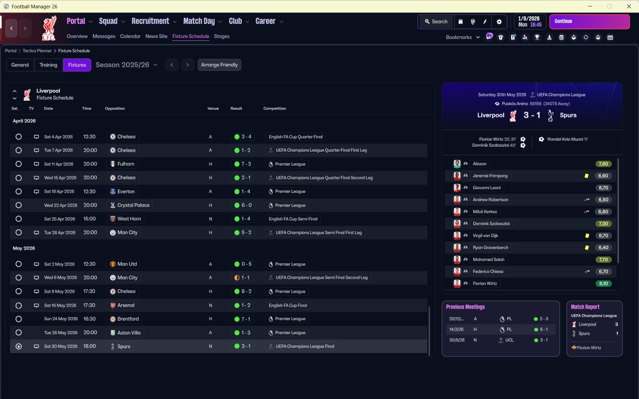The width and height of the screenshot is (639, 399).
Task: Select the Sat 4 Apr Chelsea fixture radio
Action: [18, 137]
